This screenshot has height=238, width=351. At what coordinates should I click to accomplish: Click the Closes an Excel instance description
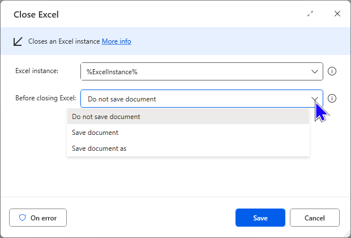(64, 41)
